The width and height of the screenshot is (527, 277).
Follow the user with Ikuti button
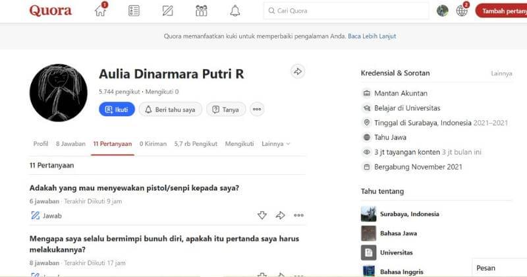[x=117, y=109]
